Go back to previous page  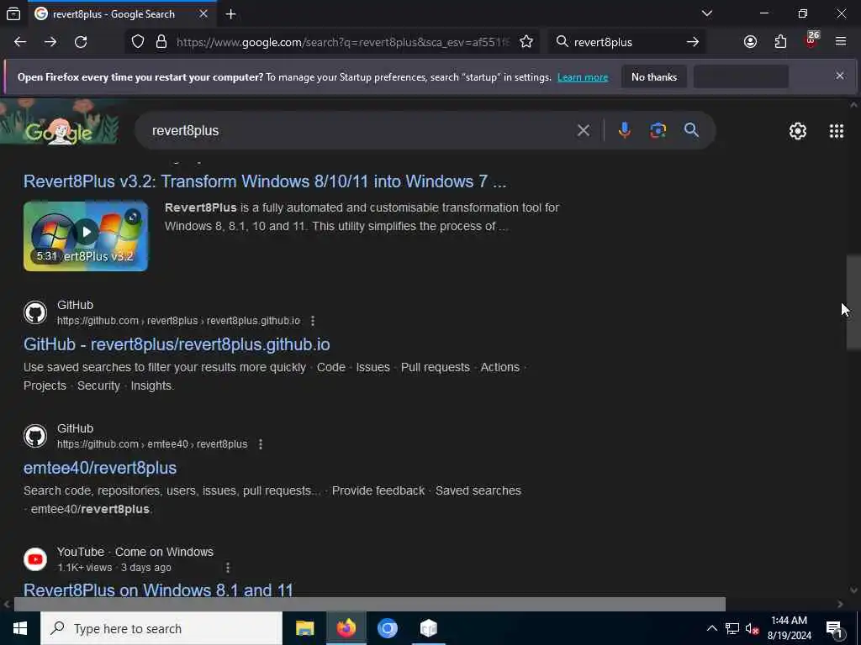point(20,42)
